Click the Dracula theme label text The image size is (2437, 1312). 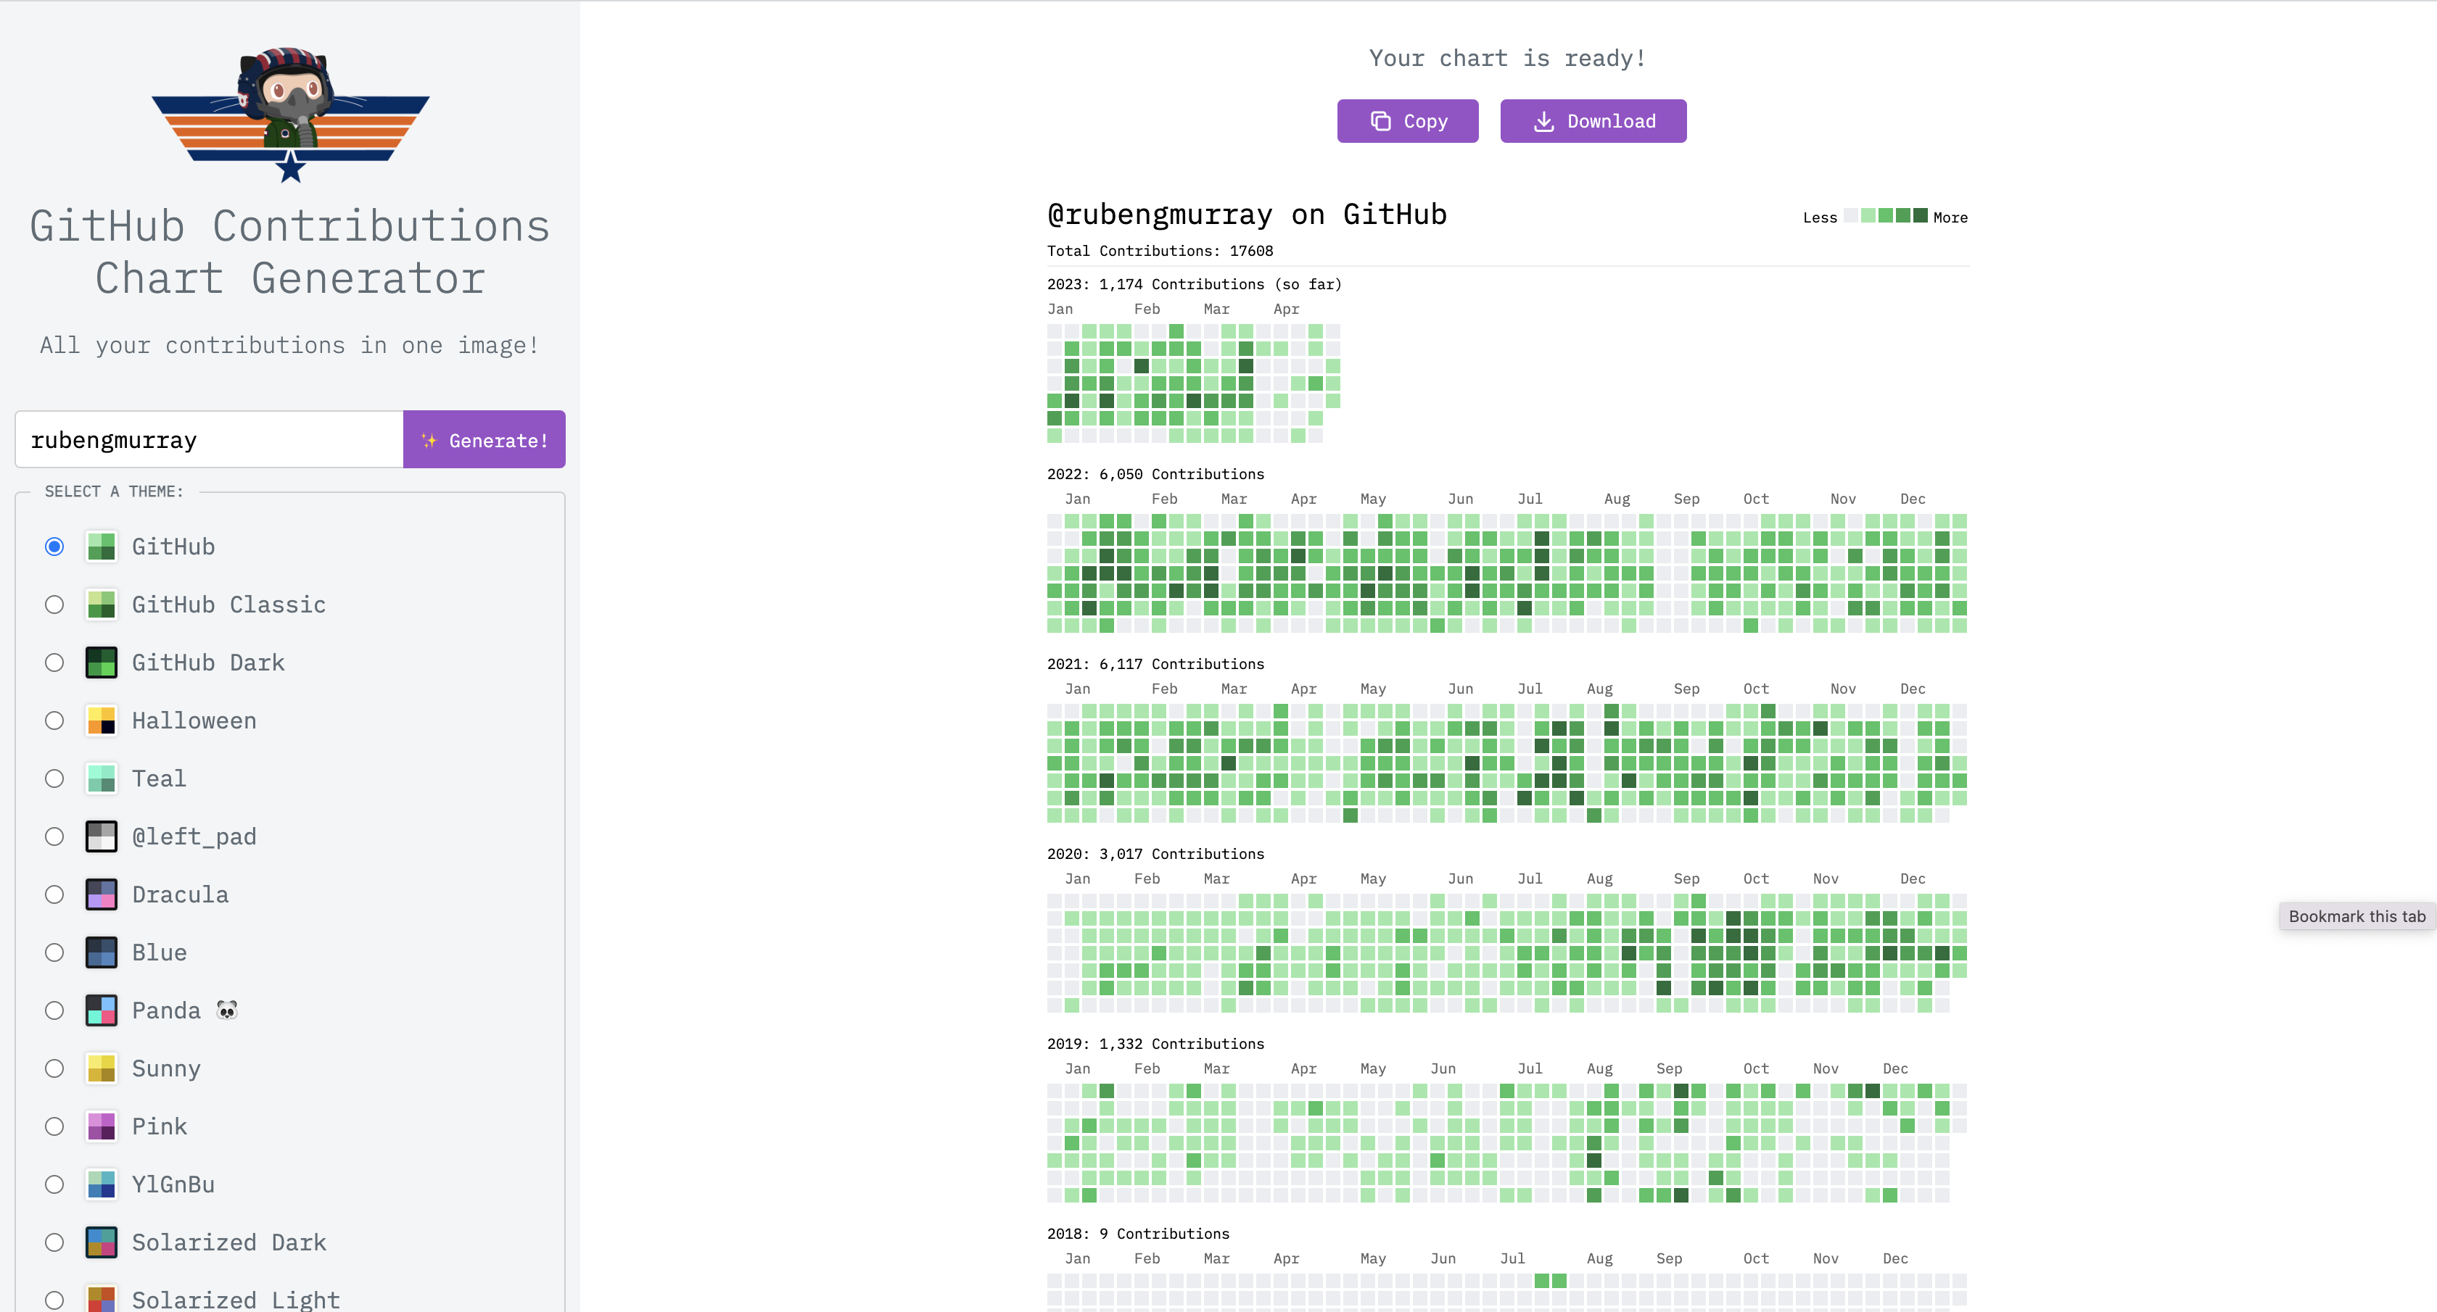pyautogui.click(x=180, y=894)
